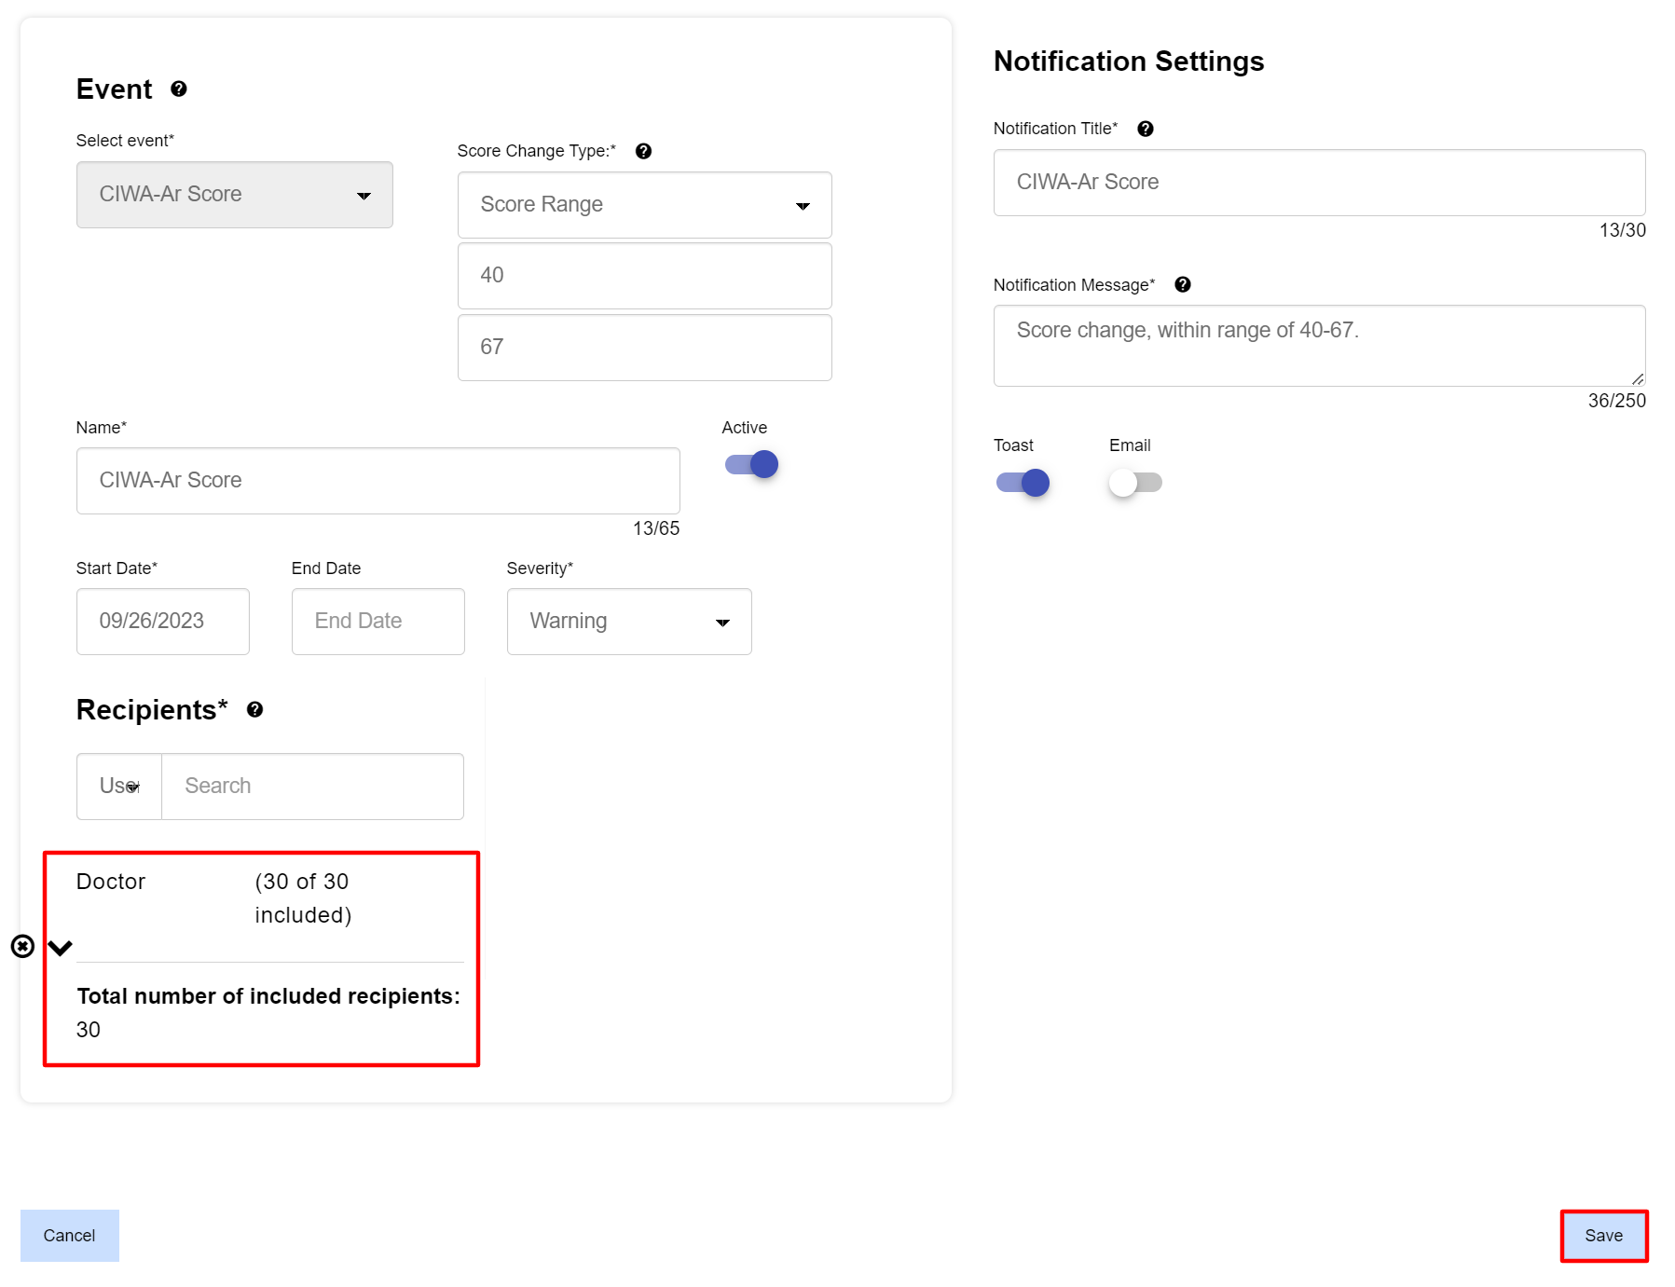Open Select event dropdown
Screen dimensions: 1675x1287
[x=234, y=195]
